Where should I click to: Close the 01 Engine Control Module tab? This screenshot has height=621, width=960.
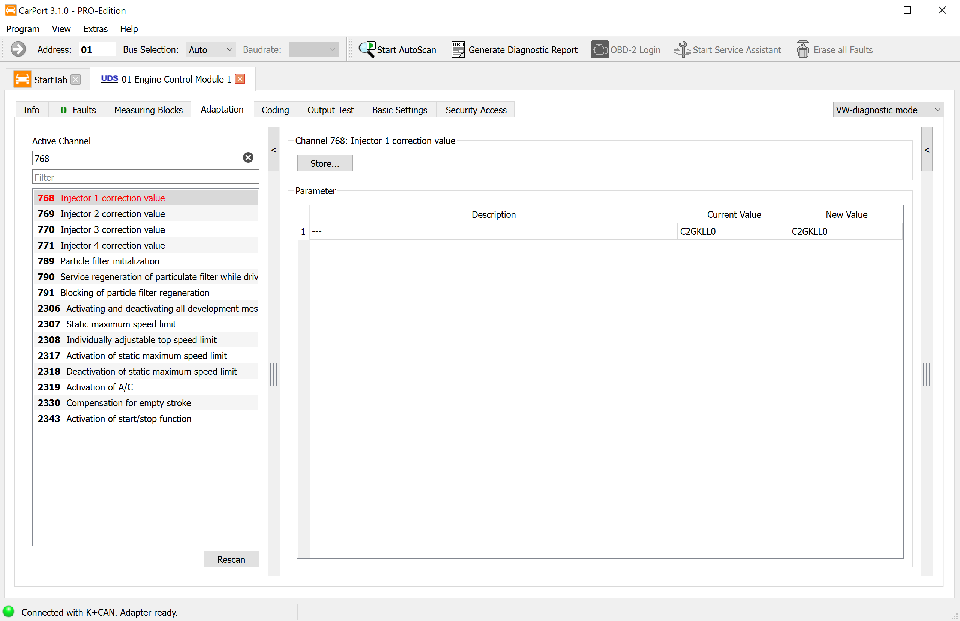coord(240,79)
